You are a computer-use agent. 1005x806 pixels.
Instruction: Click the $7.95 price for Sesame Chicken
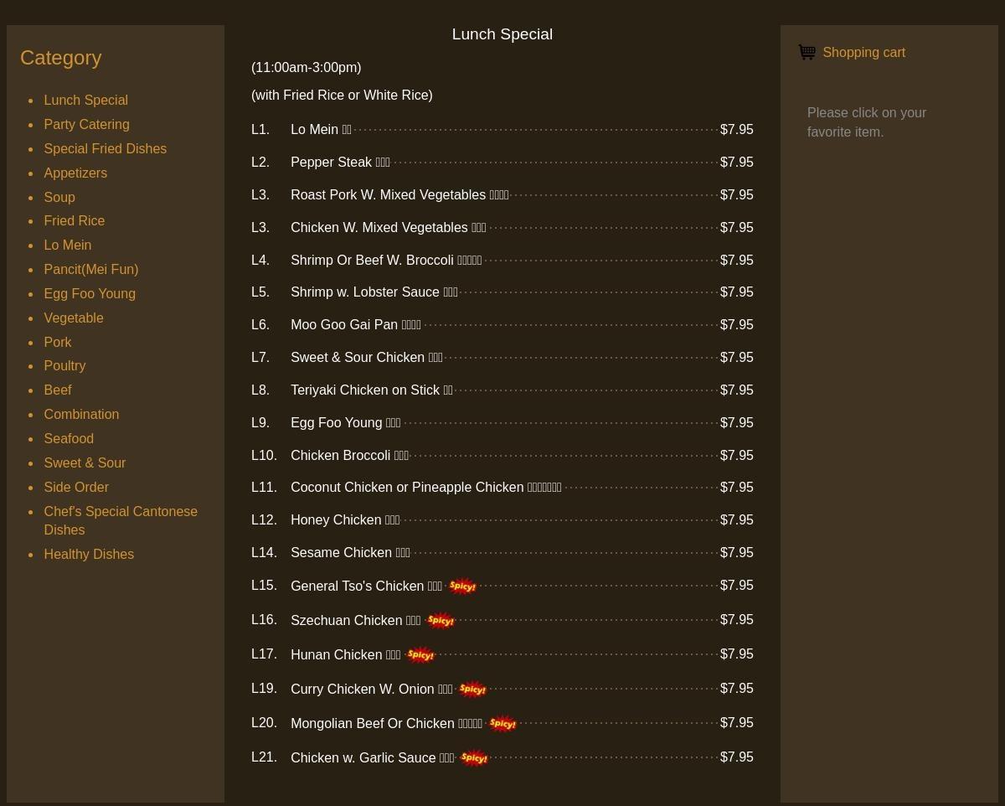point(736,553)
